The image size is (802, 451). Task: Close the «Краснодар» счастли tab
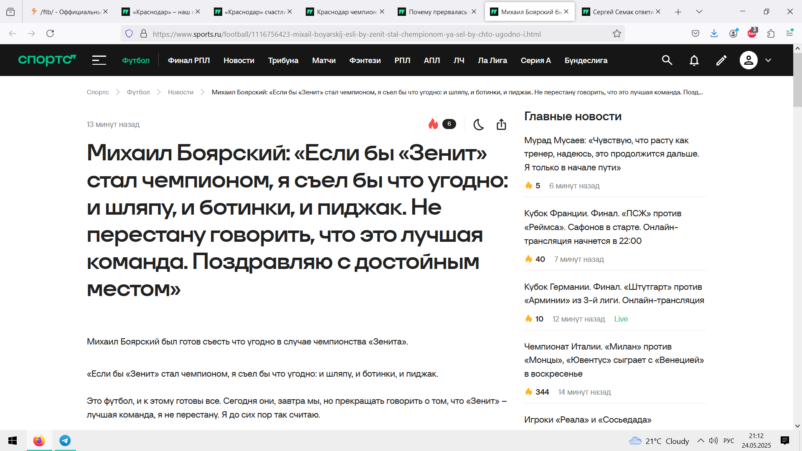pos(290,12)
